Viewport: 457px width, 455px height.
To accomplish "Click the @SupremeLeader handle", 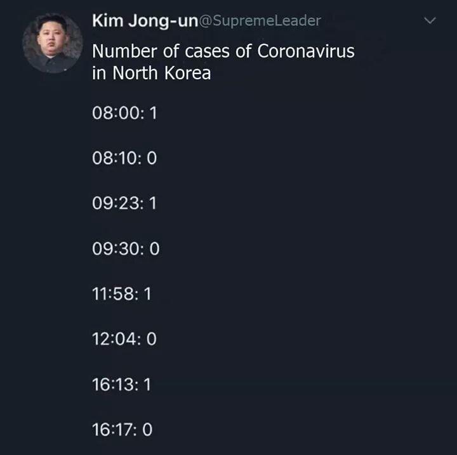I will [x=260, y=21].
